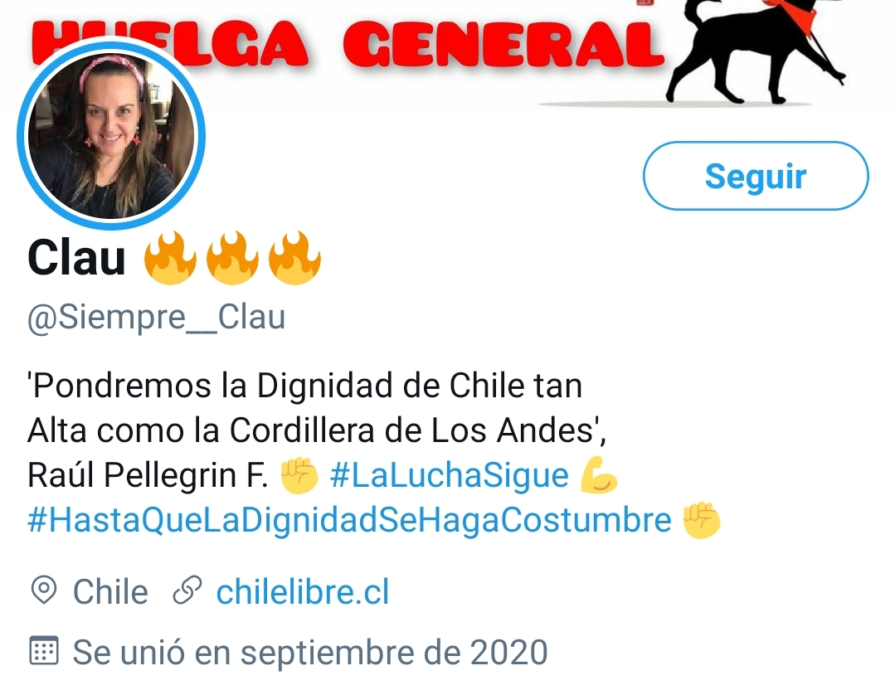Click the last fire emoji in name
The height and width of the screenshot is (690, 895).
click(x=294, y=257)
